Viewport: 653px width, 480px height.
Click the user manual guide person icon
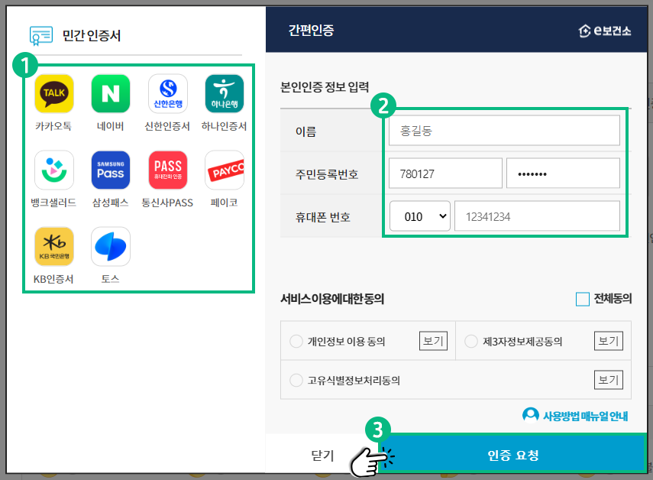coord(531,415)
